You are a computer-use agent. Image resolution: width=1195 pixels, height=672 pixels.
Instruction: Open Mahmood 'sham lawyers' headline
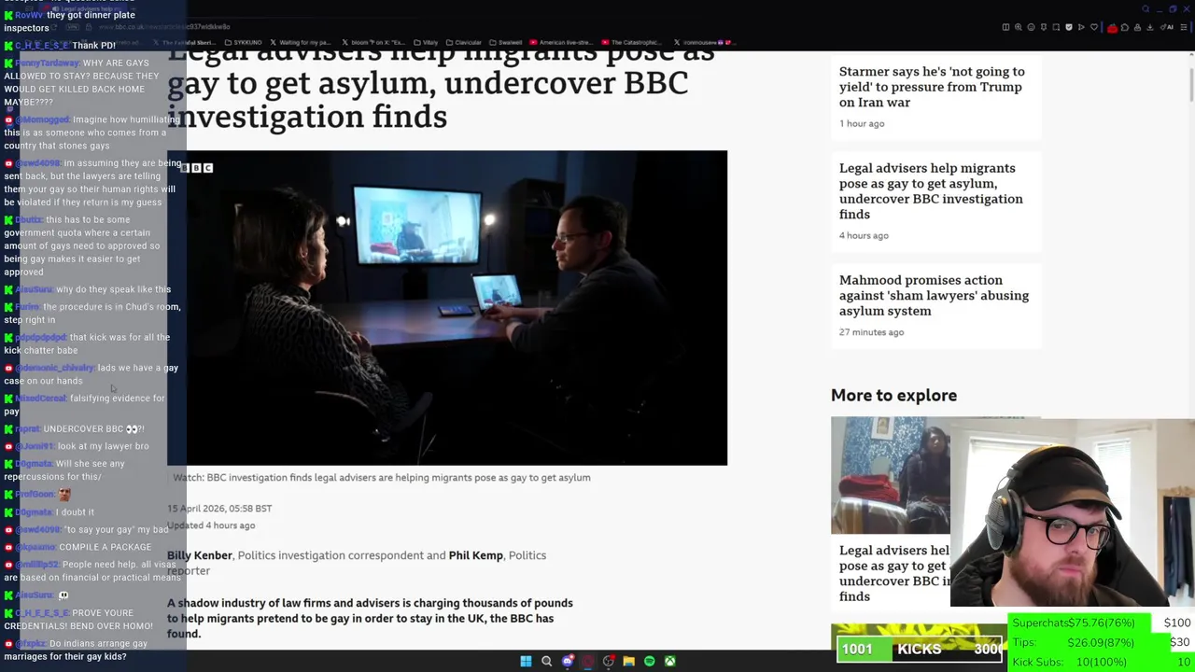click(x=934, y=295)
